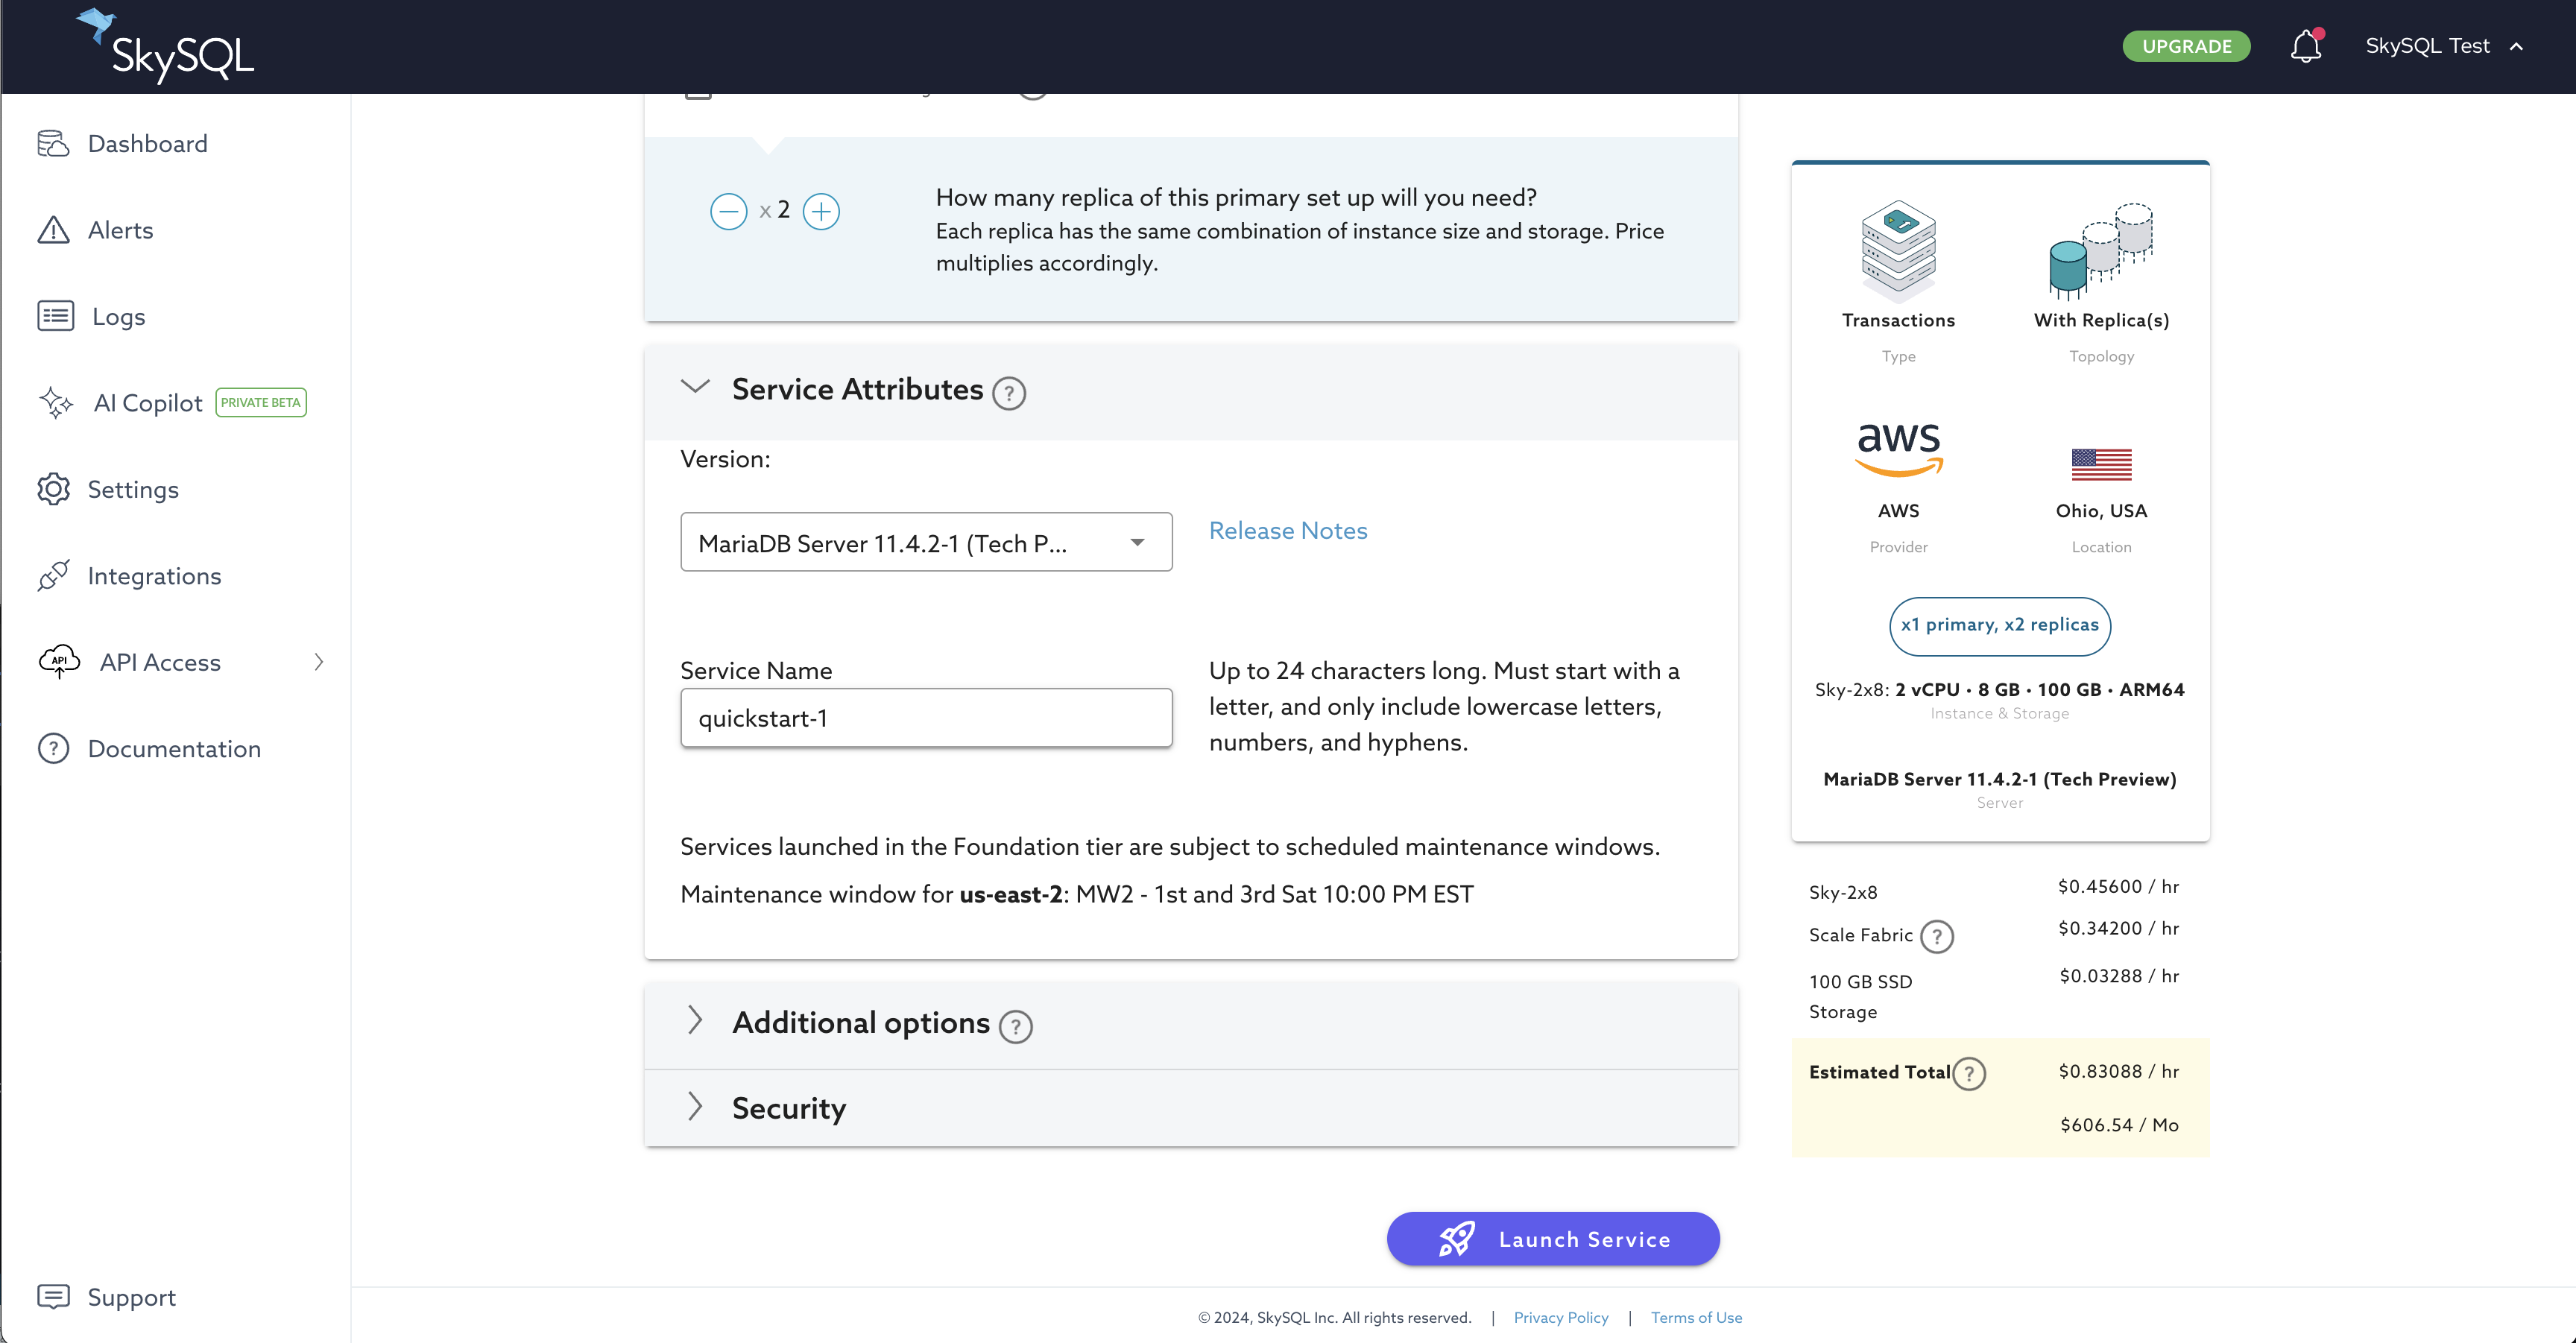Click the Service Attributes help icon
The image size is (2576, 1343).
pyautogui.click(x=1008, y=393)
